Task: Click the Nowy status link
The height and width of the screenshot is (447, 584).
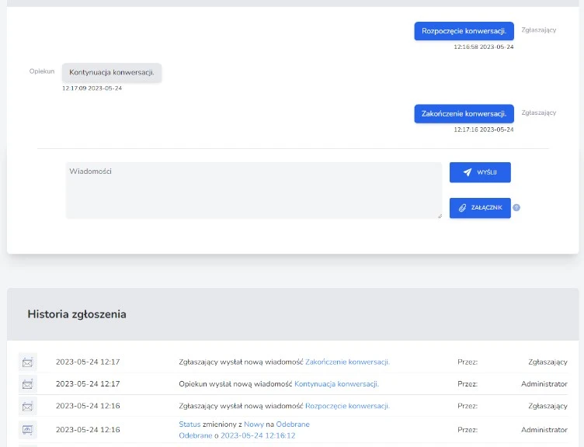Action: click(254, 424)
